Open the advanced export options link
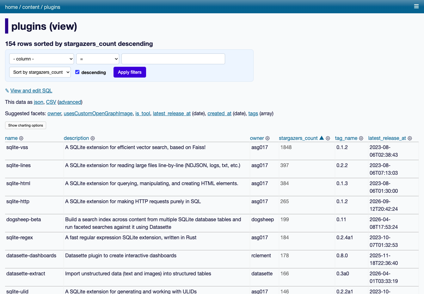The height and width of the screenshot is (294, 424). click(70, 102)
